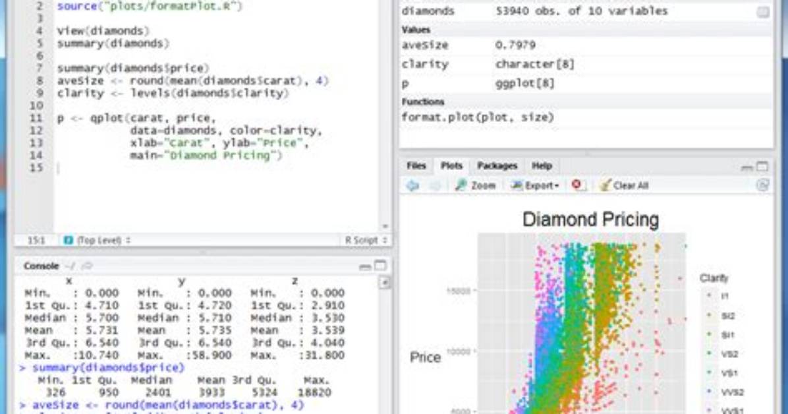Click the 15:1 cursor position indicator
Screen dimensions: 788x414
36,241
